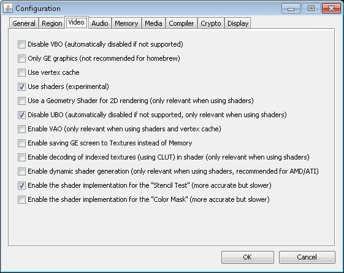344x273 pixels.
Task: Go to the Compiler tab
Action: click(x=182, y=23)
